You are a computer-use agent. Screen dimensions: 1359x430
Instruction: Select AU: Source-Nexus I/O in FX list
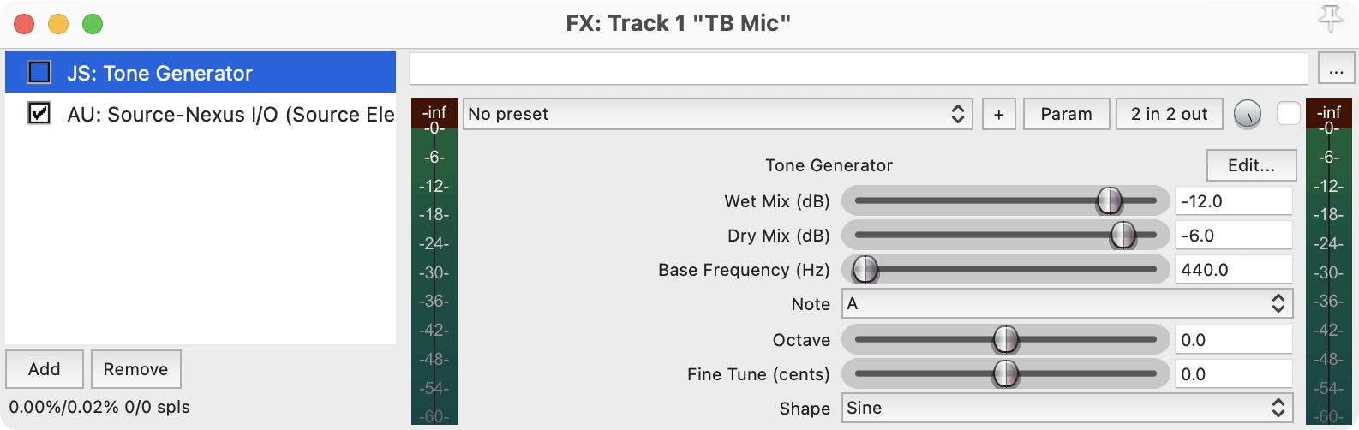tap(230, 114)
